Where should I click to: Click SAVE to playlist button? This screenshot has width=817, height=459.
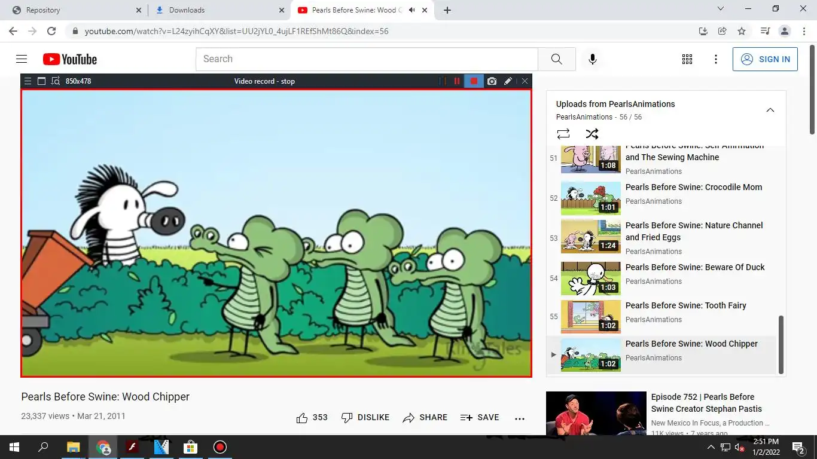[x=480, y=418]
